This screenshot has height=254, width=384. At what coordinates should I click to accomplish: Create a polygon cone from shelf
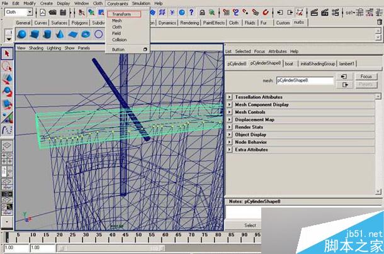coord(60,34)
